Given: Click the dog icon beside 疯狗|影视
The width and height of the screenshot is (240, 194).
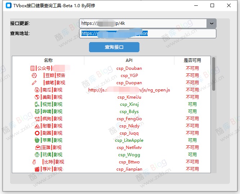Looking at the screenshot, I should (37, 119).
